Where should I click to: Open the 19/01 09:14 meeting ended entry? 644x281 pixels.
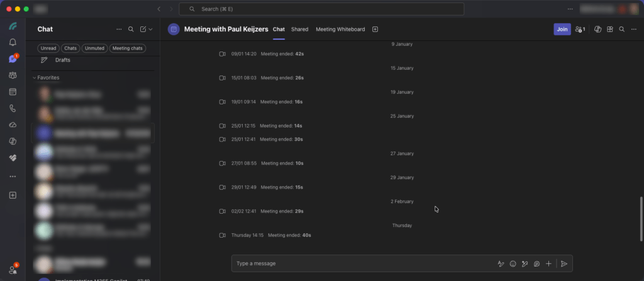(x=261, y=101)
